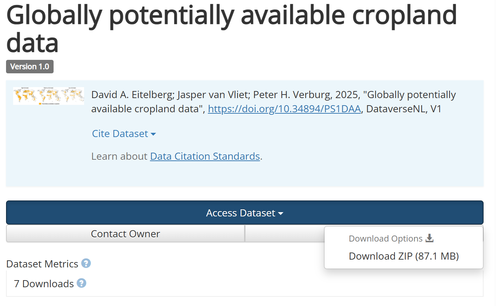Image resolution: width=496 pixels, height=306 pixels.
Task: Click the caret arrow on Access Dataset
Action: [x=281, y=213]
